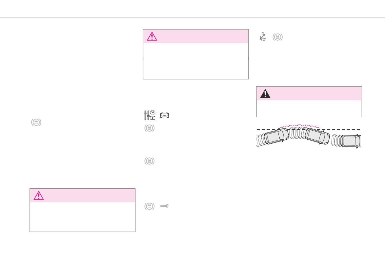The width and height of the screenshot is (385, 256).
Task: Click the braking icon beside the seatbelt icon
Action: point(277,37)
